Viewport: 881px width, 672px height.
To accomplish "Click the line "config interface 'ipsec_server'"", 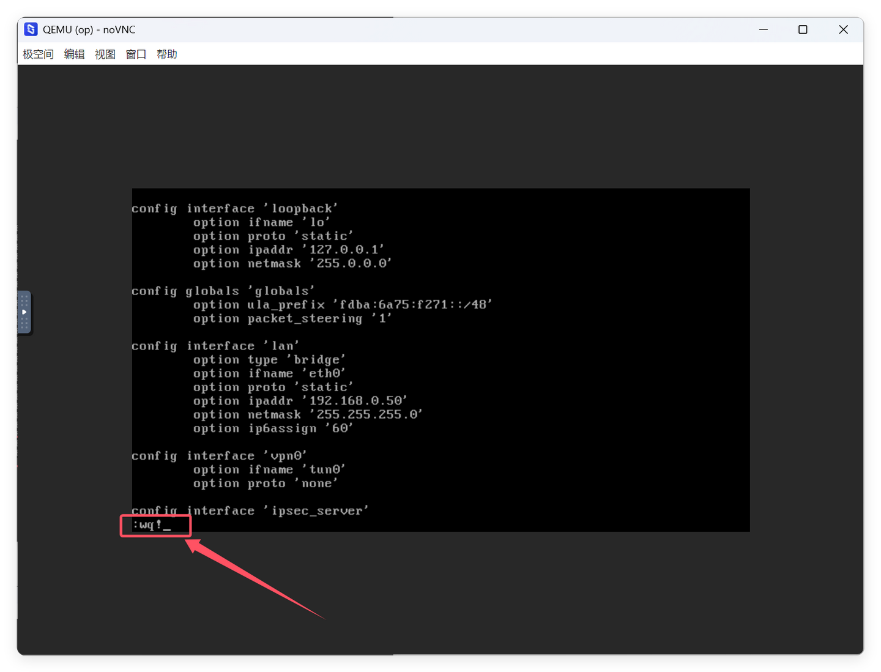I will click(x=250, y=510).
